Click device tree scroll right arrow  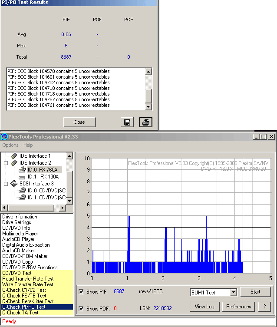pyautogui.click(x=63, y=208)
